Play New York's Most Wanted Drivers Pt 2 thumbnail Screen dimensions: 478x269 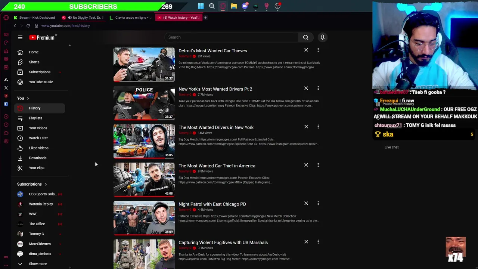pyautogui.click(x=144, y=103)
